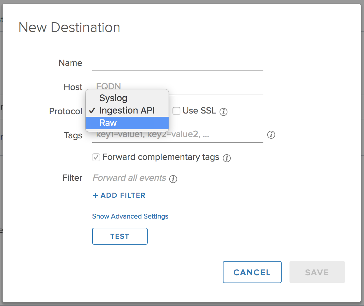Click the Forward all events filter text

point(129,178)
